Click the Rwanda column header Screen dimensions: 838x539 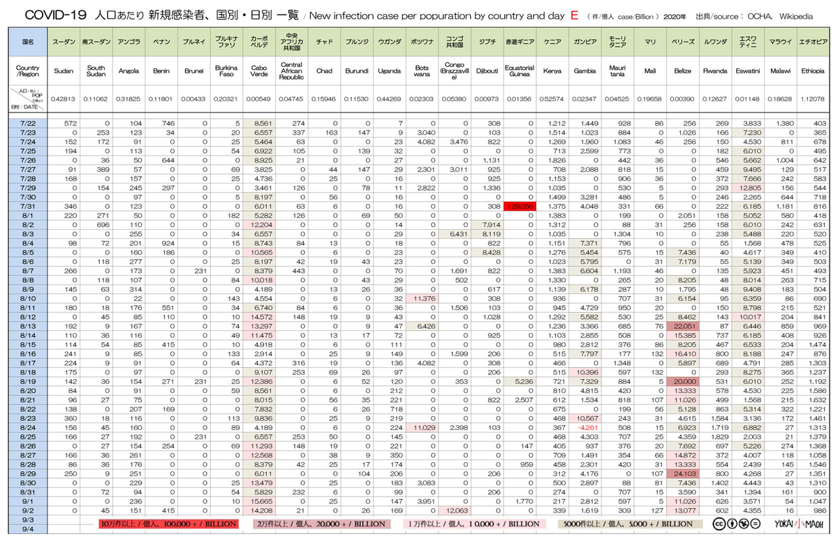coord(714,71)
